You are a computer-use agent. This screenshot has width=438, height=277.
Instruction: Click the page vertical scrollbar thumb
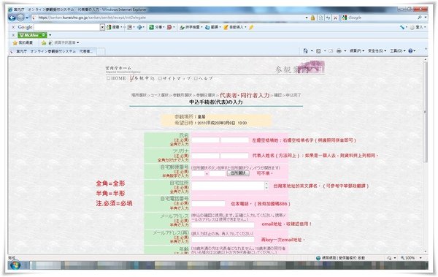point(426,112)
